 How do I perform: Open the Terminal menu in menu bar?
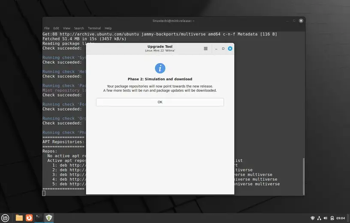click(94, 28)
